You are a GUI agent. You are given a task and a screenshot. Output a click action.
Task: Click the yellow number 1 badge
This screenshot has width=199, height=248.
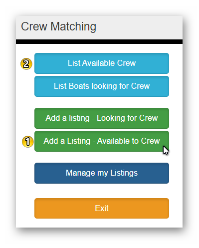(x=28, y=142)
